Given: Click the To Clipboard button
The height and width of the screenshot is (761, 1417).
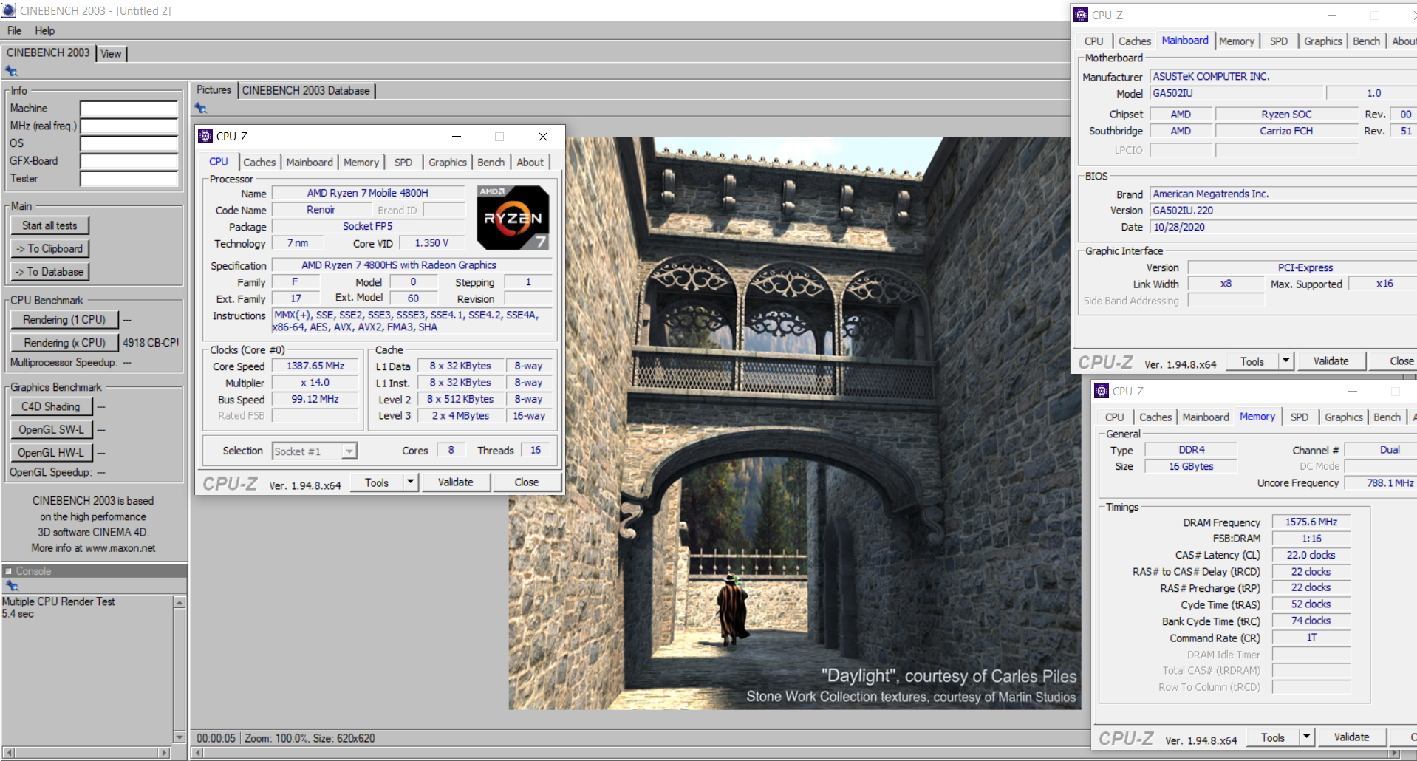Looking at the screenshot, I should [49, 248].
